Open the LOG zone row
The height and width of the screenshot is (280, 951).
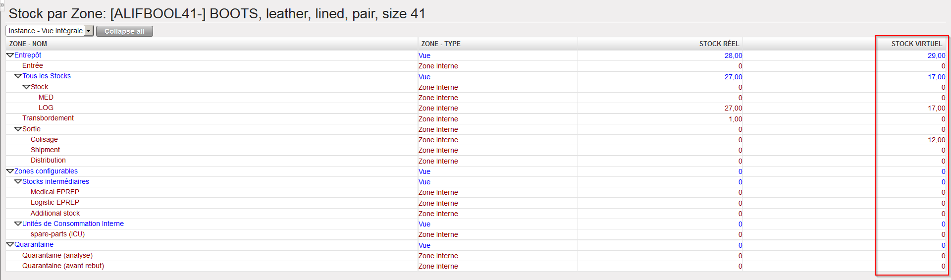(x=46, y=108)
